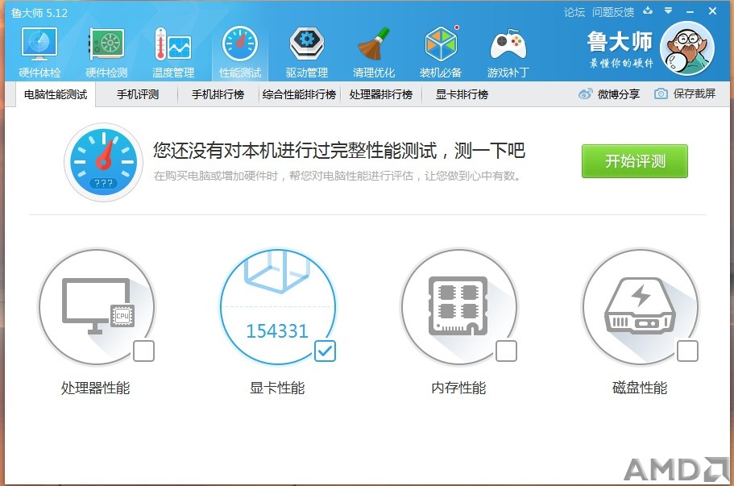This screenshot has width=734, height=486.
Task: Open 驱动管理 driver management
Action: coord(307,52)
